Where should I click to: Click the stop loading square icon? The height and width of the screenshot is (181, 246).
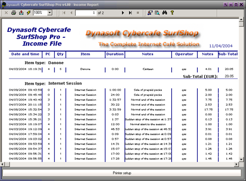click(x=138, y=13)
